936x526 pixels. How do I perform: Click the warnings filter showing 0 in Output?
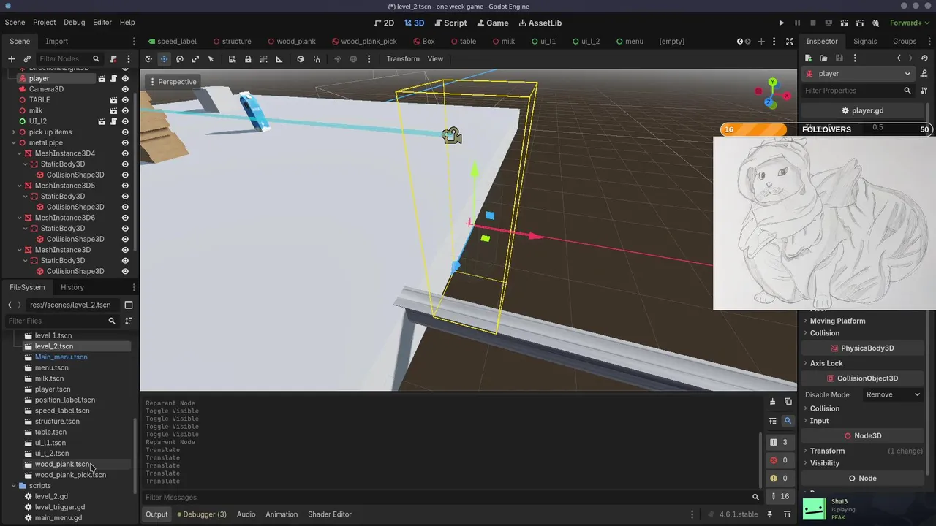pos(780,479)
